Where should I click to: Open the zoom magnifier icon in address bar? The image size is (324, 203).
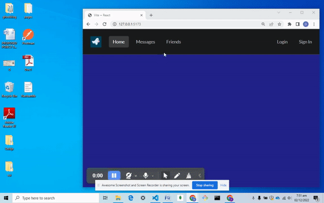coord(263,24)
